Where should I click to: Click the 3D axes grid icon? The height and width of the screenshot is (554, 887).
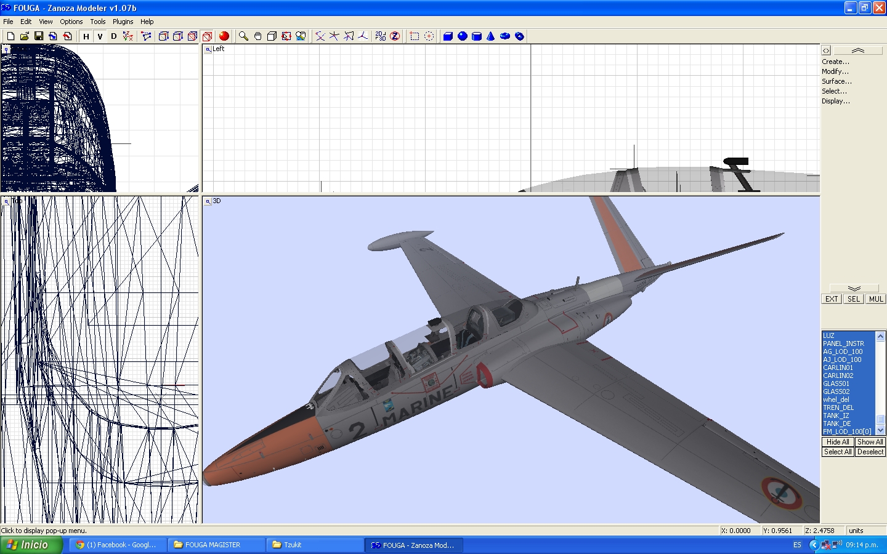[363, 36]
